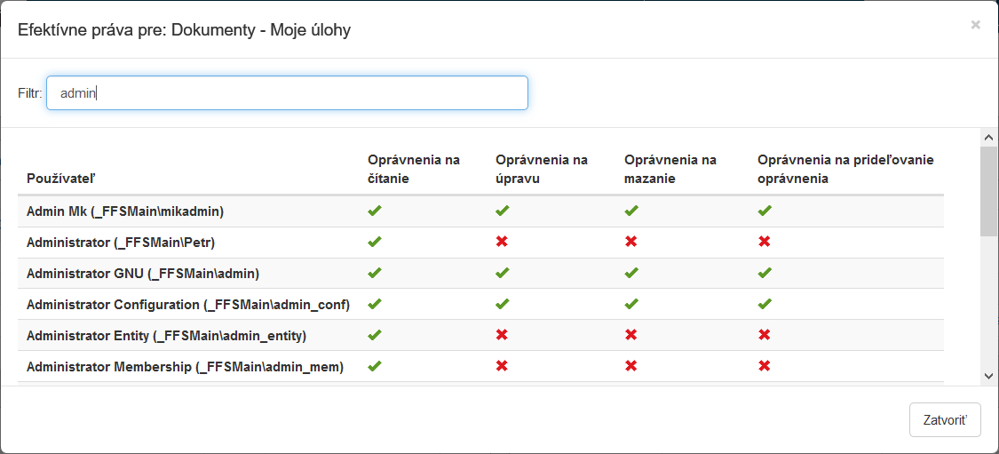Click read permission checkmark for Administrator Entity
This screenshot has height=454, width=999.
pos(375,335)
